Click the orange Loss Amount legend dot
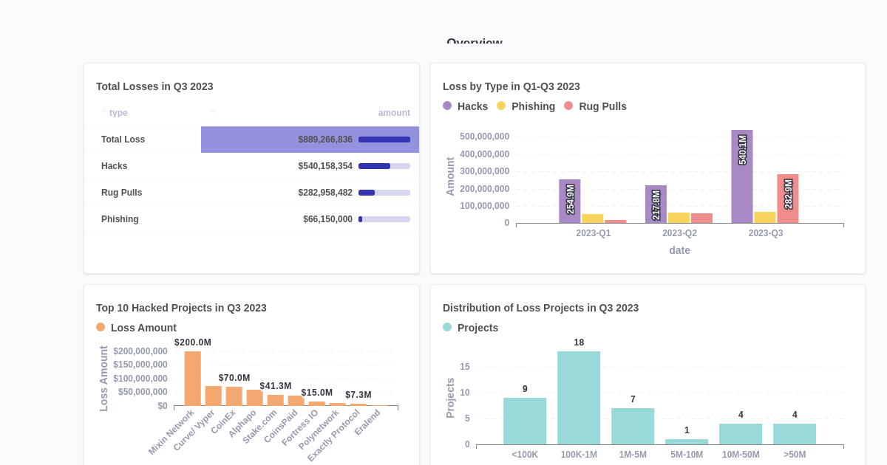This screenshot has height=465, width=887. [x=100, y=328]
